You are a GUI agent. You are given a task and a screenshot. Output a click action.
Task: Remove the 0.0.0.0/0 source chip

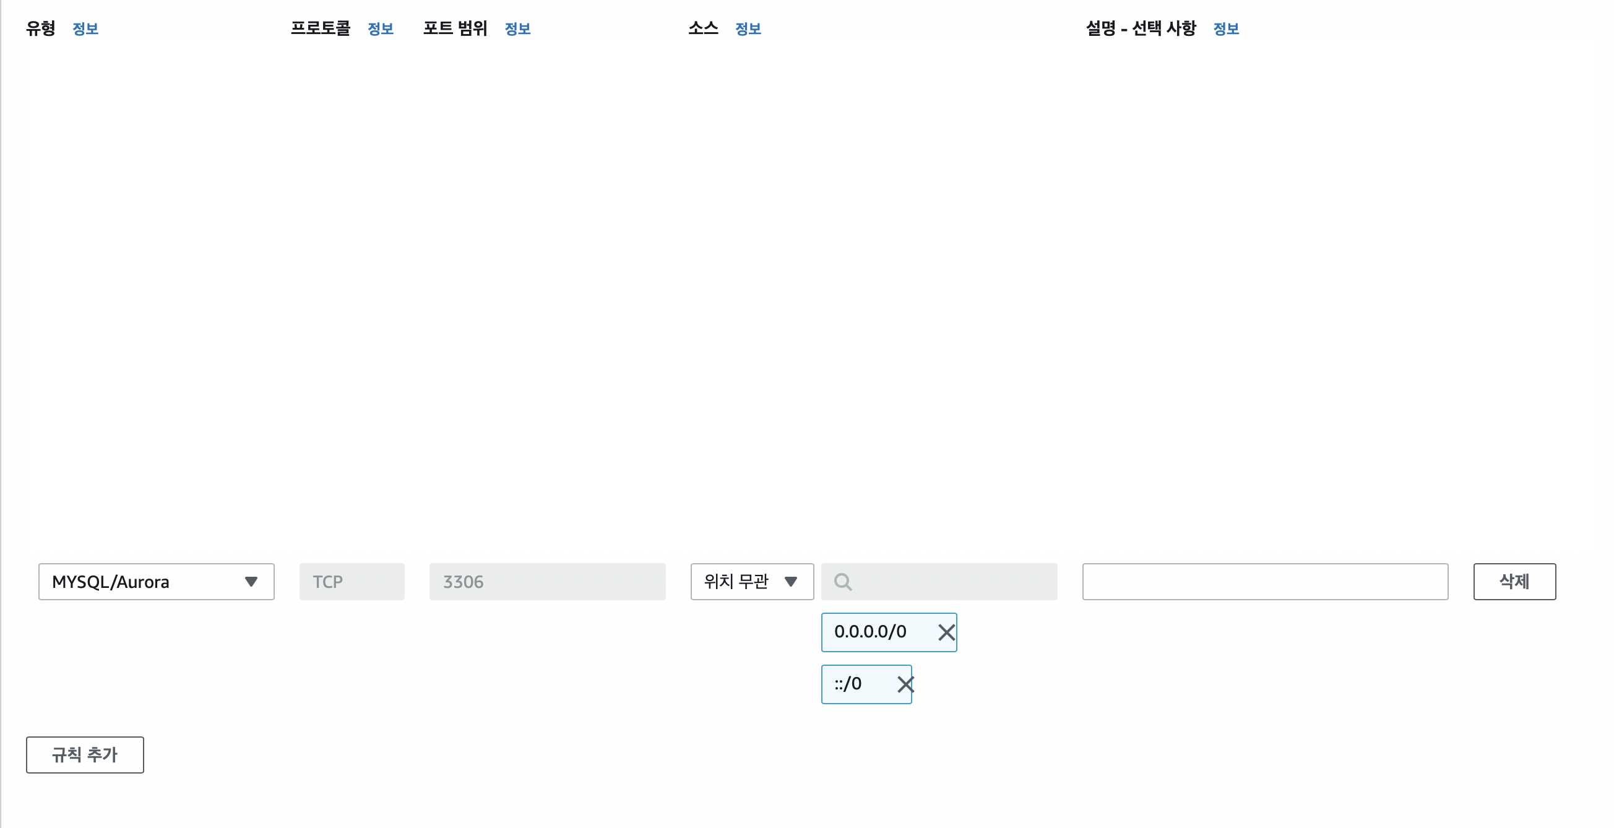click(x=946, y=632)
